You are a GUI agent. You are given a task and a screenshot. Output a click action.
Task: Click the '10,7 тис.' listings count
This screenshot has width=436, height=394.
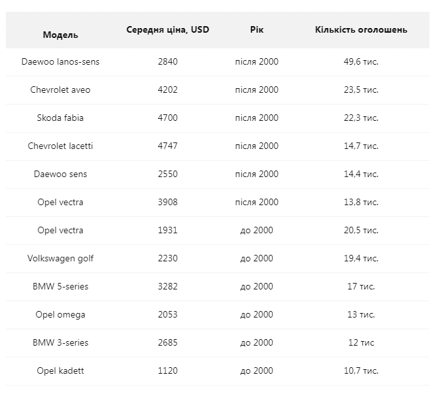pos(361,370)
